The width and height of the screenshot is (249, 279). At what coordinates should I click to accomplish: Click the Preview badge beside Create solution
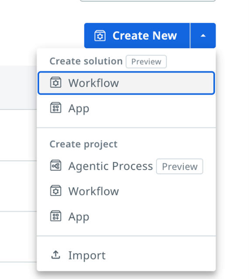click(x=146, y=62)
